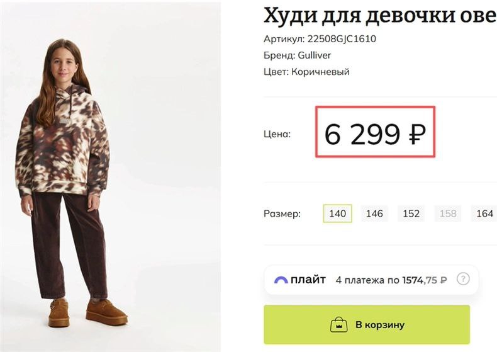Add the hoodie with the В корзину label
497x352 pixels.
[379, 325]
